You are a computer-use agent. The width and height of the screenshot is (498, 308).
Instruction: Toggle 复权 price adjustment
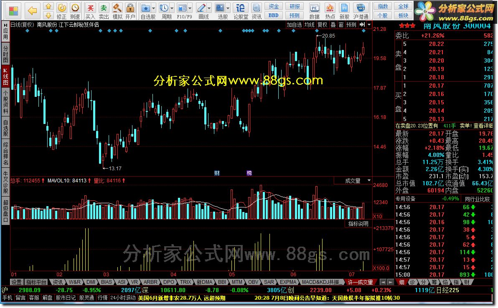pos(323,25)
